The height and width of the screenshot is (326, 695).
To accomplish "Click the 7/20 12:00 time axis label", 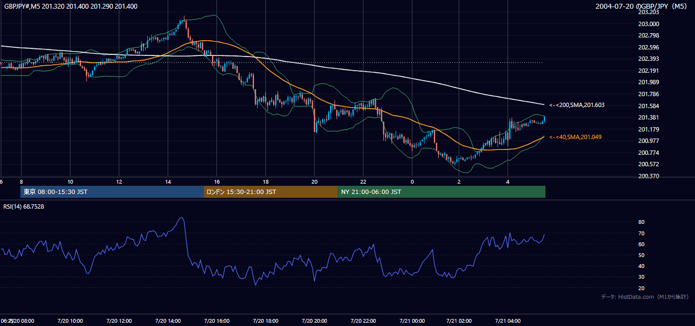I will [x=119, y=321].
